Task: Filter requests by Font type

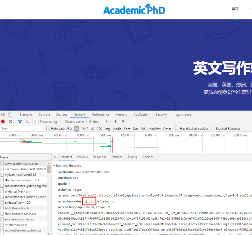Action: 127,129
